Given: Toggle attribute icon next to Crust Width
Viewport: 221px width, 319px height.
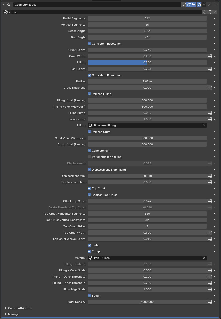Looking at the screenshot, I should (210, 56).
